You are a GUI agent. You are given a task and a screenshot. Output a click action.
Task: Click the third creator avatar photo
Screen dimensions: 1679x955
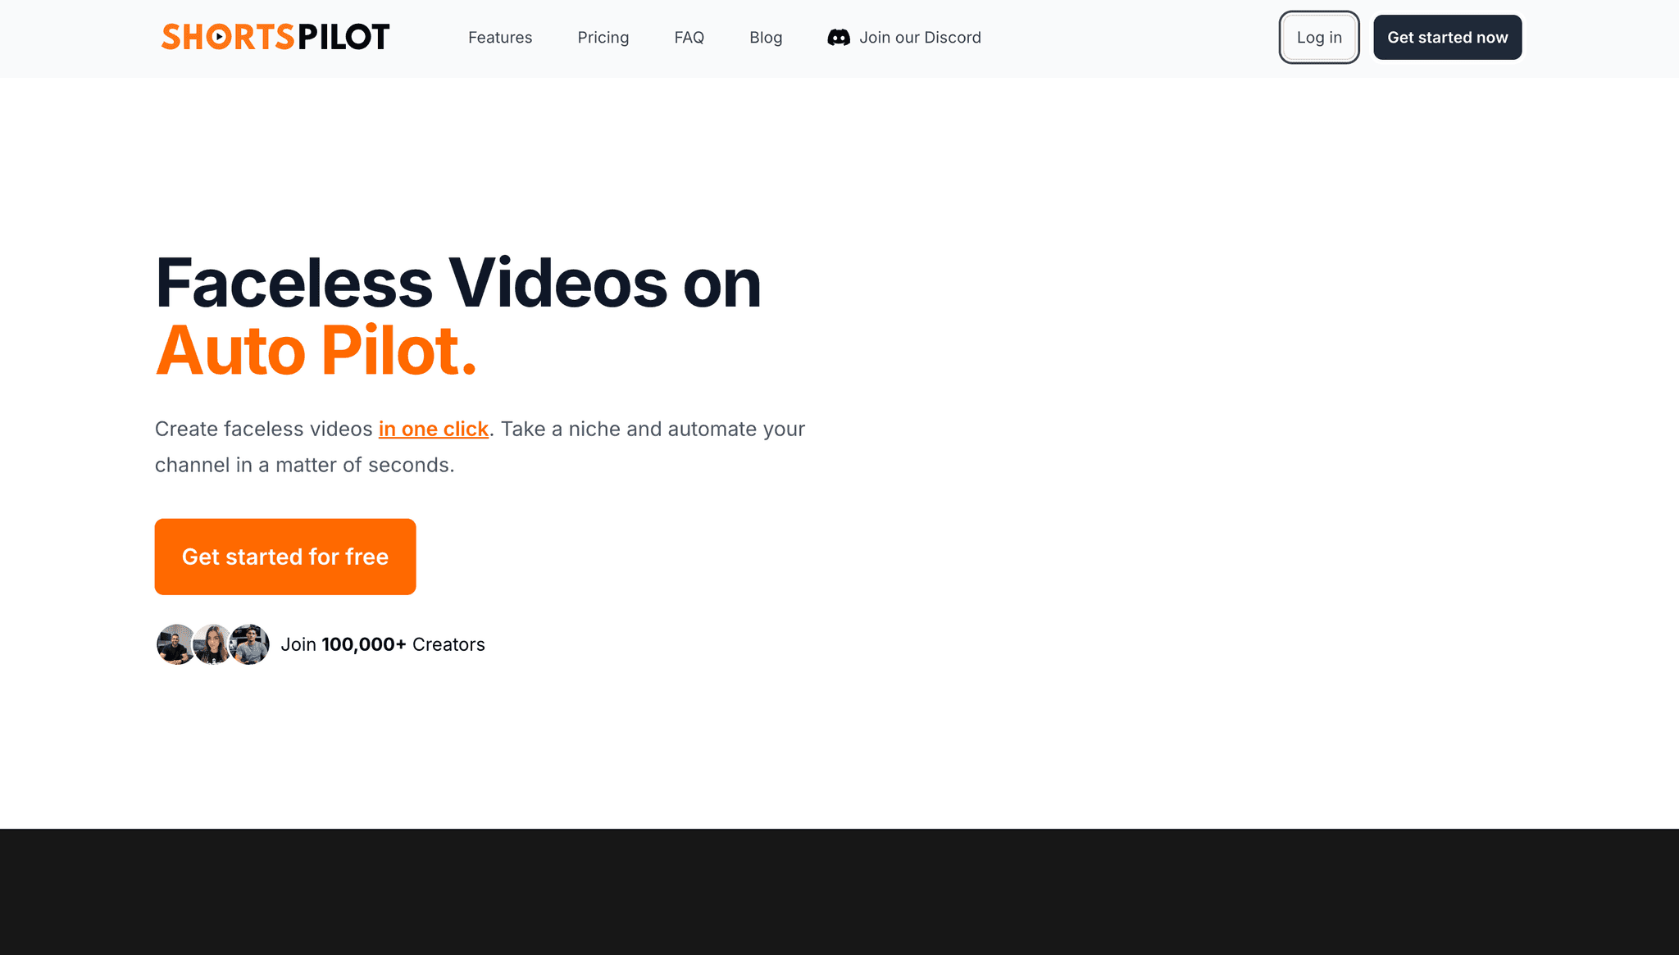[249, 644]
